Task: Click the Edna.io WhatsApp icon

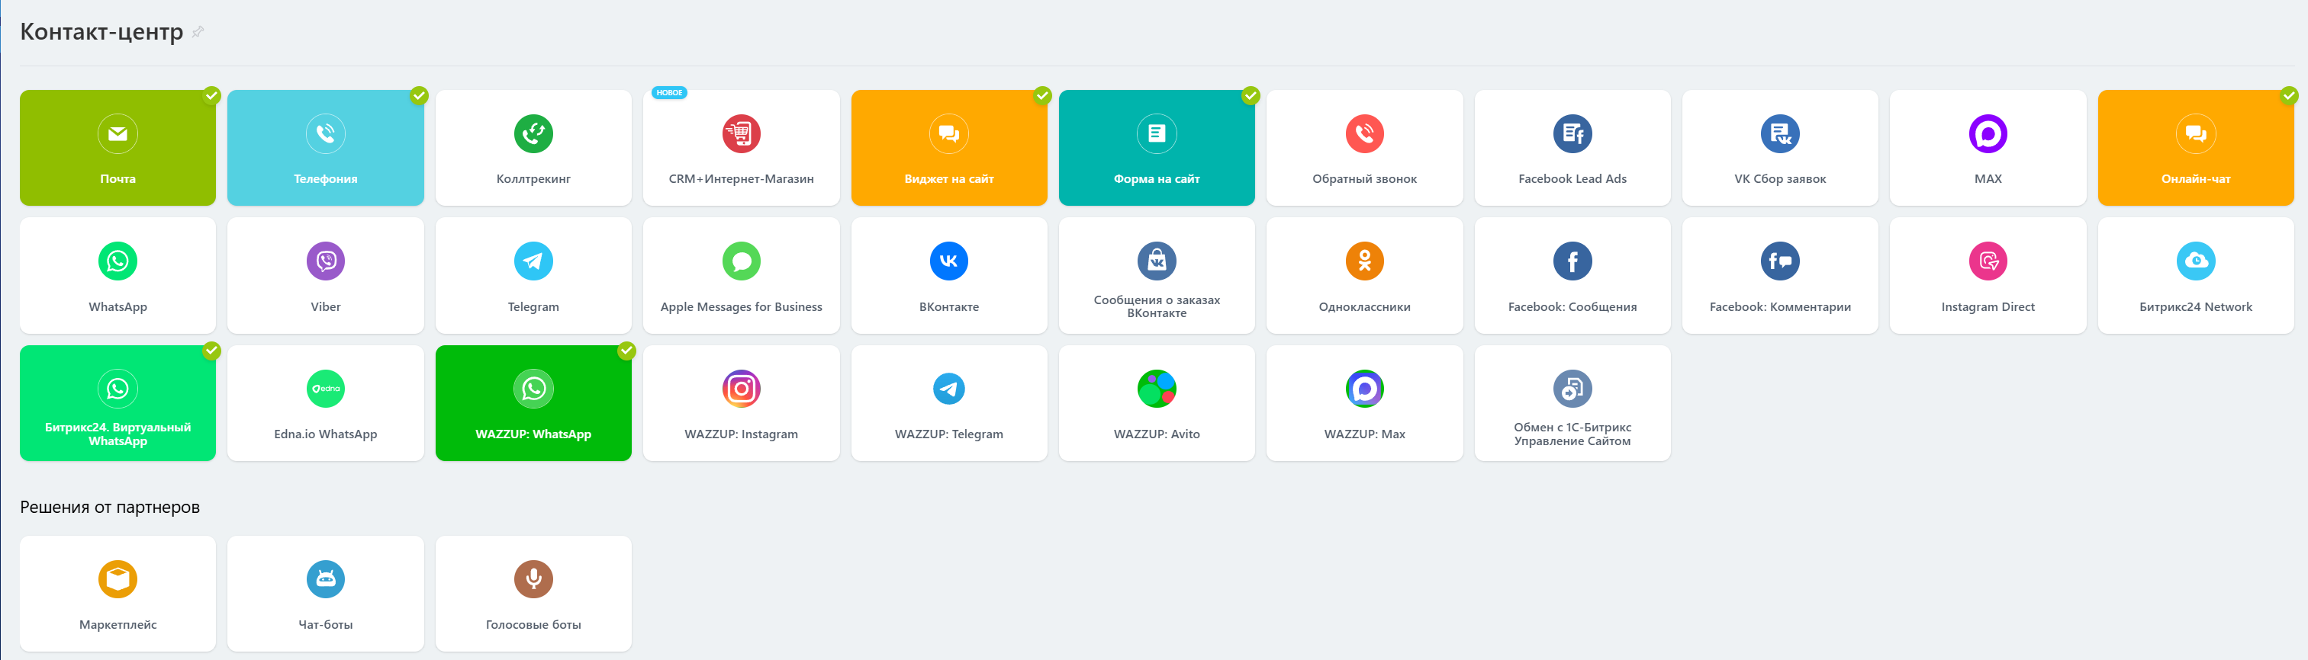Action: coord(325,389)
